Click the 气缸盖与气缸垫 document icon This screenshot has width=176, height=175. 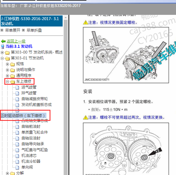(17, 150)
